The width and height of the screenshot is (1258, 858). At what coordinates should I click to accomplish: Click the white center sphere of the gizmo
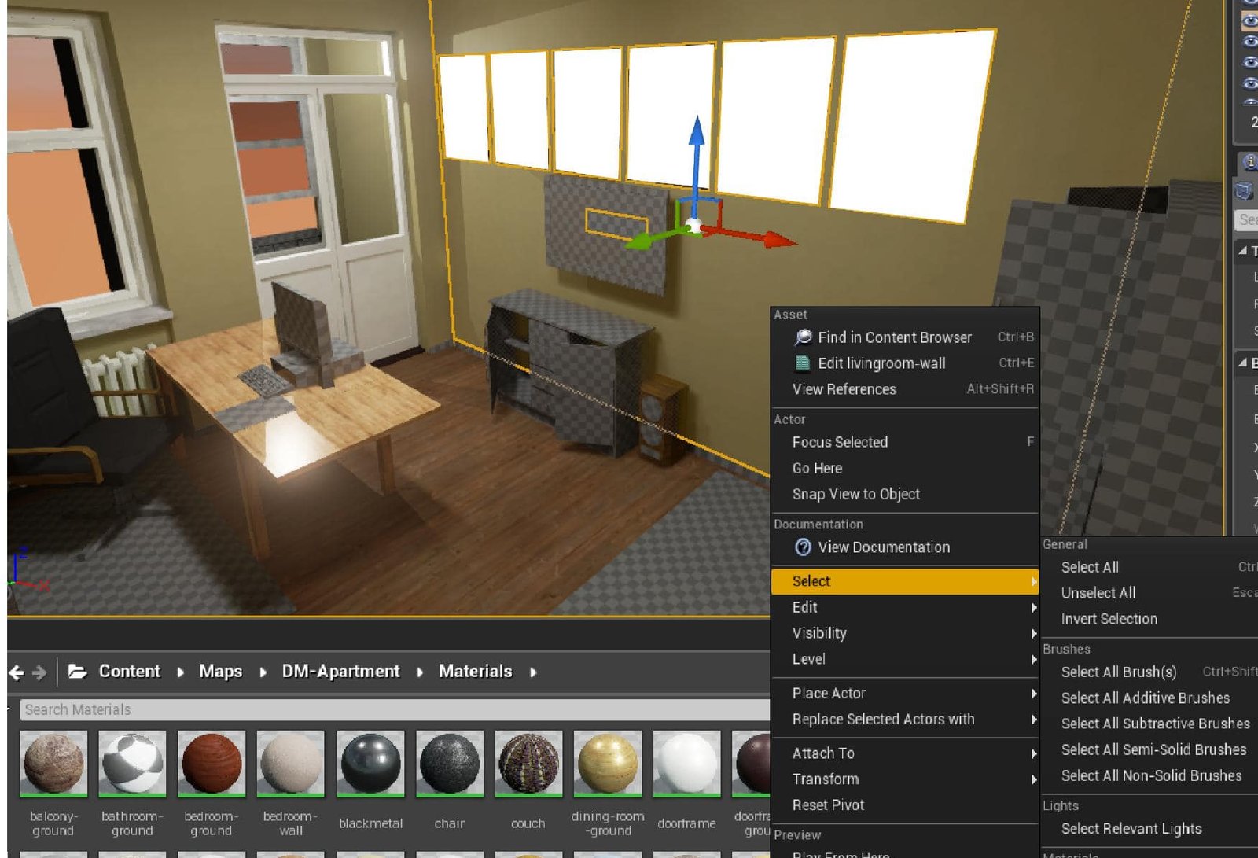click(693, 227)
